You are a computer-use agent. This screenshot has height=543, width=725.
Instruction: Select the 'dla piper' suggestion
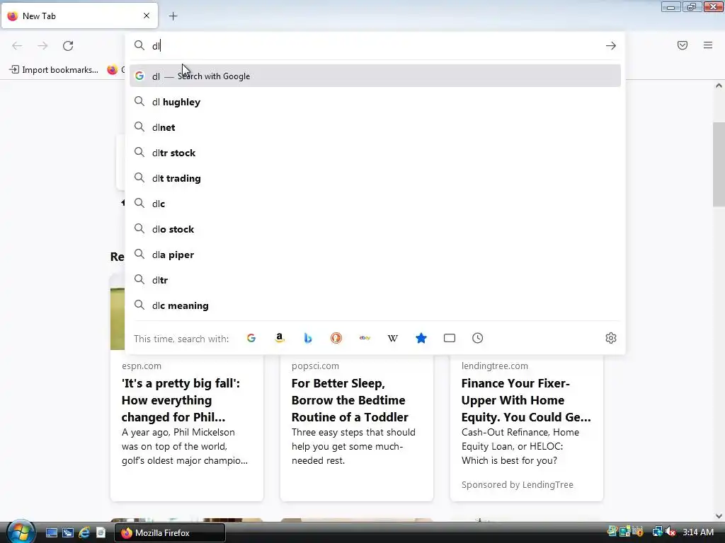375,255
